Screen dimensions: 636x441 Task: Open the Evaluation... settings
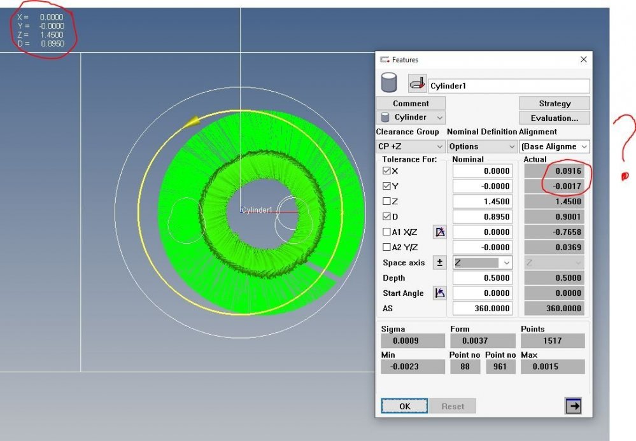(x=555, y=118)
